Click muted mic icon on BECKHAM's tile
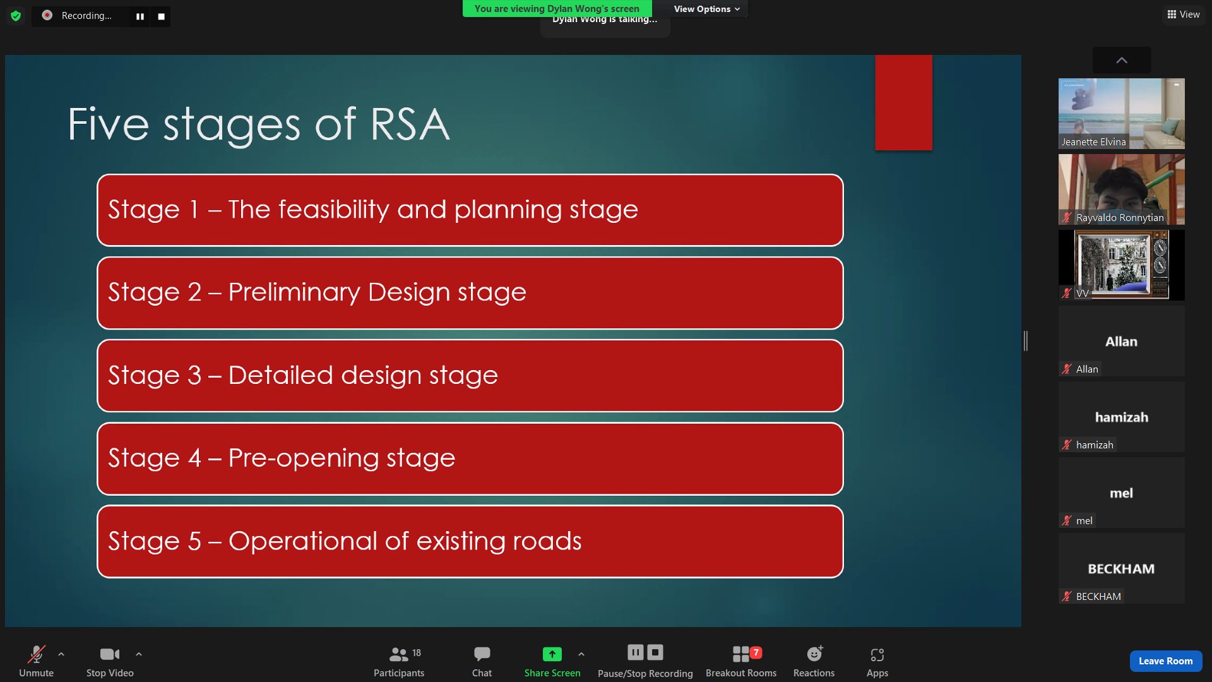This screenshot has width=1212, height=682. pyautogui.click(x=1067, y=597)
